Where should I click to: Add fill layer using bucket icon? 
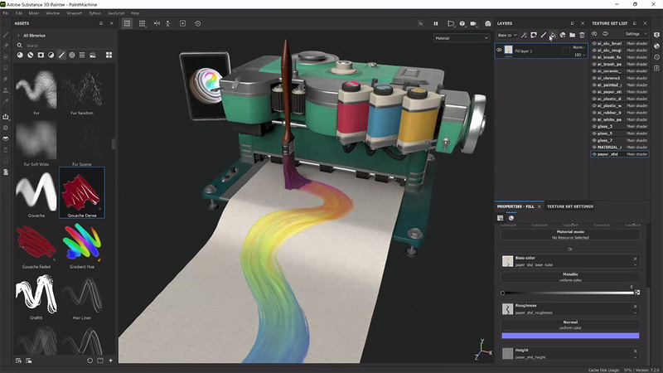(553, 35)
